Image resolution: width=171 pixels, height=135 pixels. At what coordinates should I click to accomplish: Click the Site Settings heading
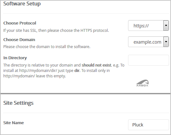coord(18,103)
